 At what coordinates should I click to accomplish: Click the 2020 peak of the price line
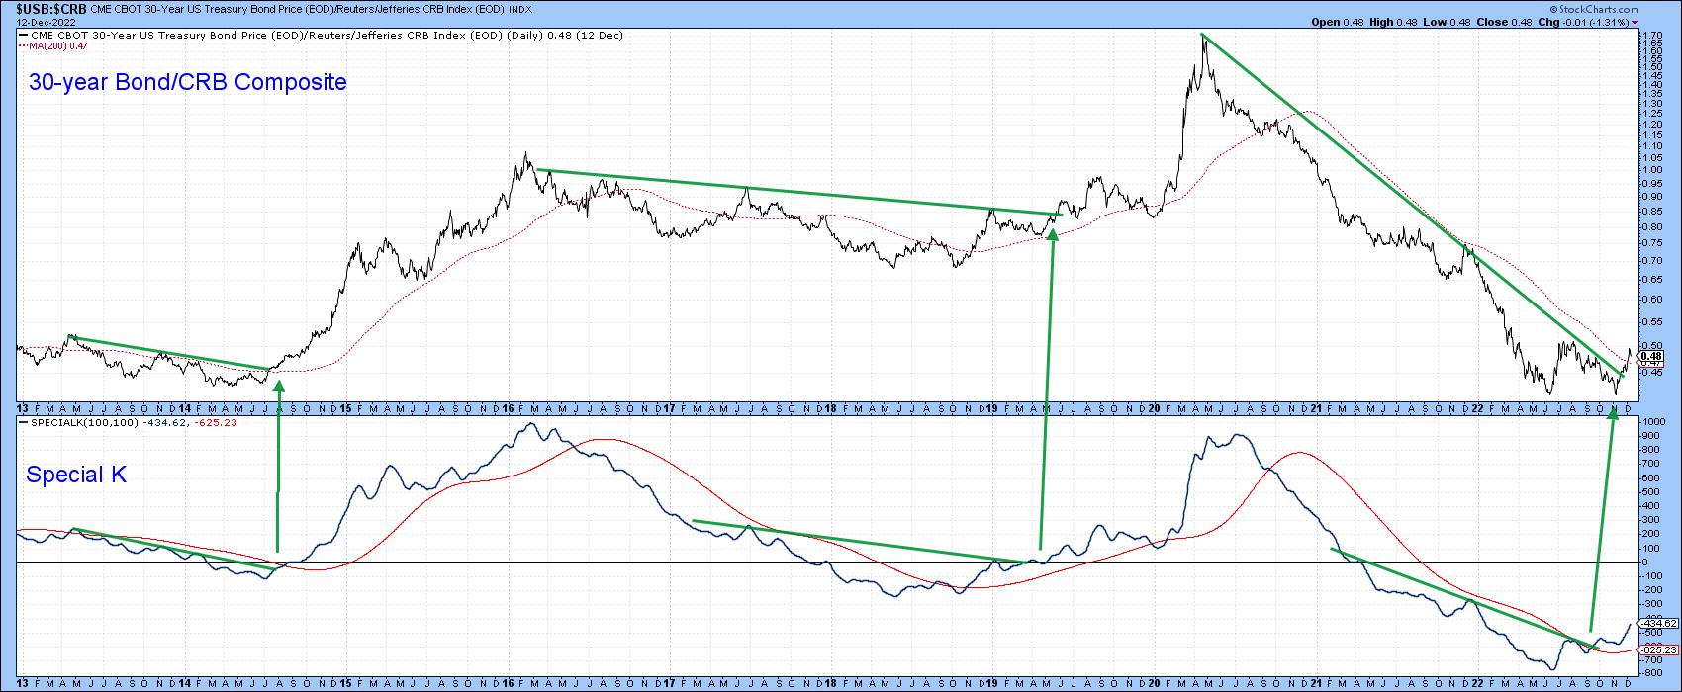point(1203,37)
